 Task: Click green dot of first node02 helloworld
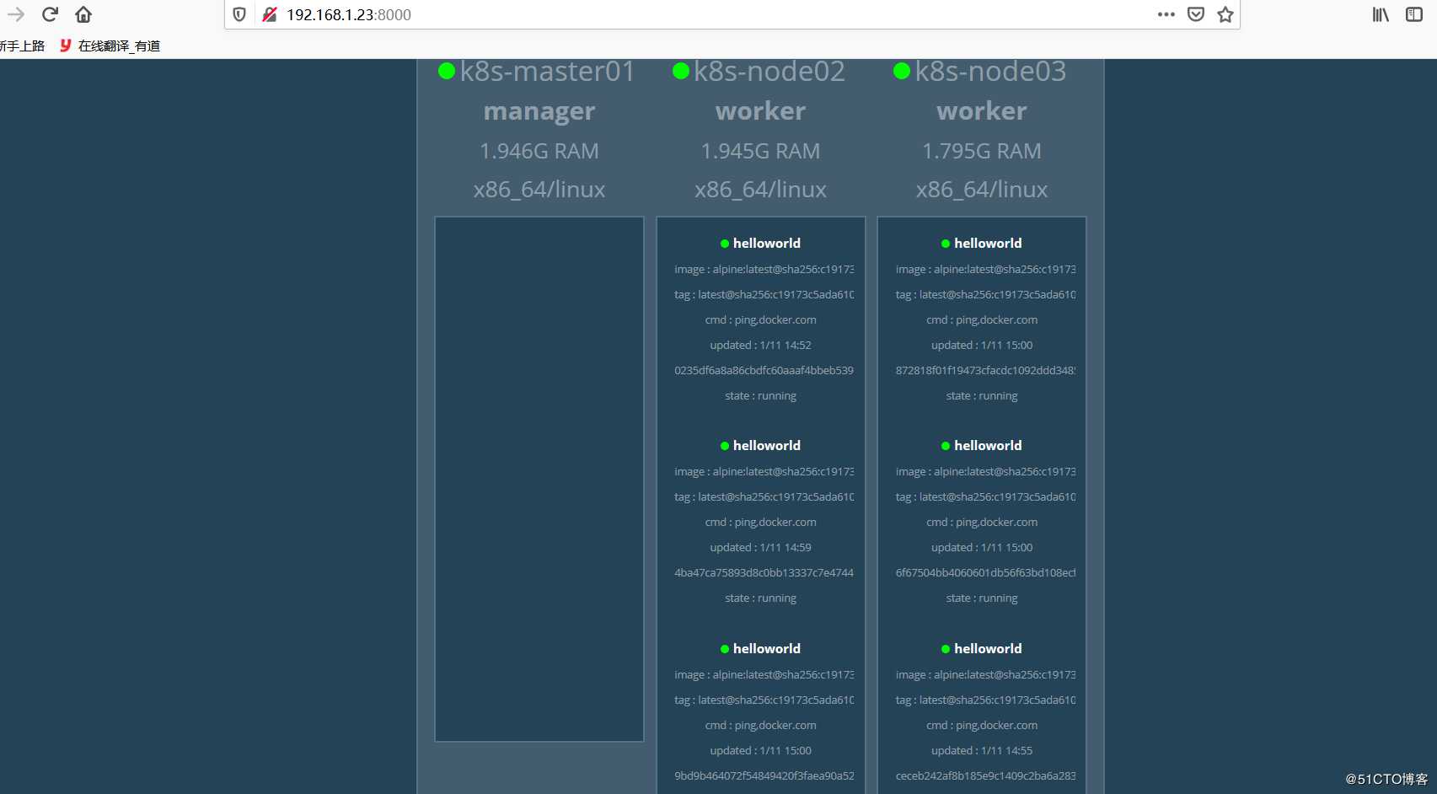point(725,244)
